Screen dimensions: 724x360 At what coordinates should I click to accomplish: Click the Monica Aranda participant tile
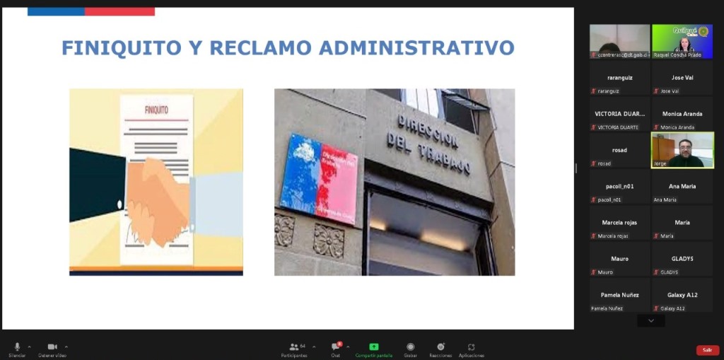(x=682, y=114)
